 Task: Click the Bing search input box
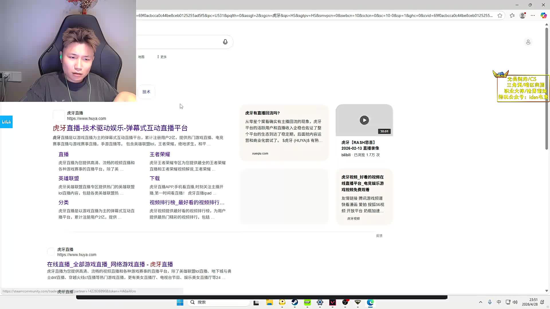tap(178, 42)
